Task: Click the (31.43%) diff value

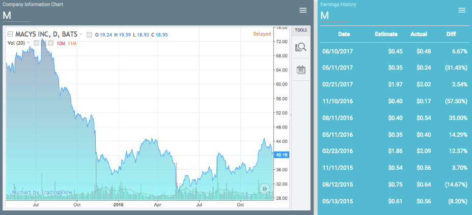Action: coord(456,68)
